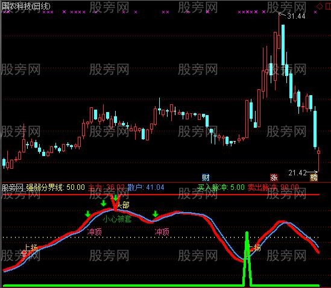This screenshot has height=288, width=331.
Task: Select the last red candle at the 21.42 low
Action: 318,159
